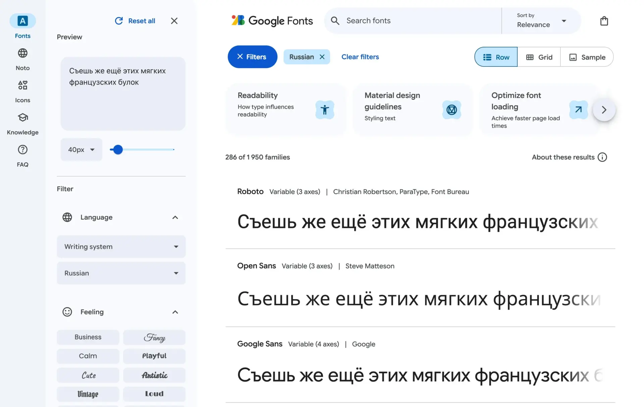The width and height of the screenshot is (644, 407).
Task: Open the shopping bag icon
Action: click(604, 21)
